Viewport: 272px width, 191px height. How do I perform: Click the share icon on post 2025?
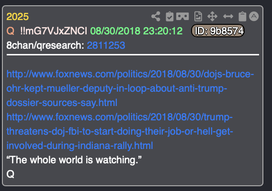pos(156,16)
